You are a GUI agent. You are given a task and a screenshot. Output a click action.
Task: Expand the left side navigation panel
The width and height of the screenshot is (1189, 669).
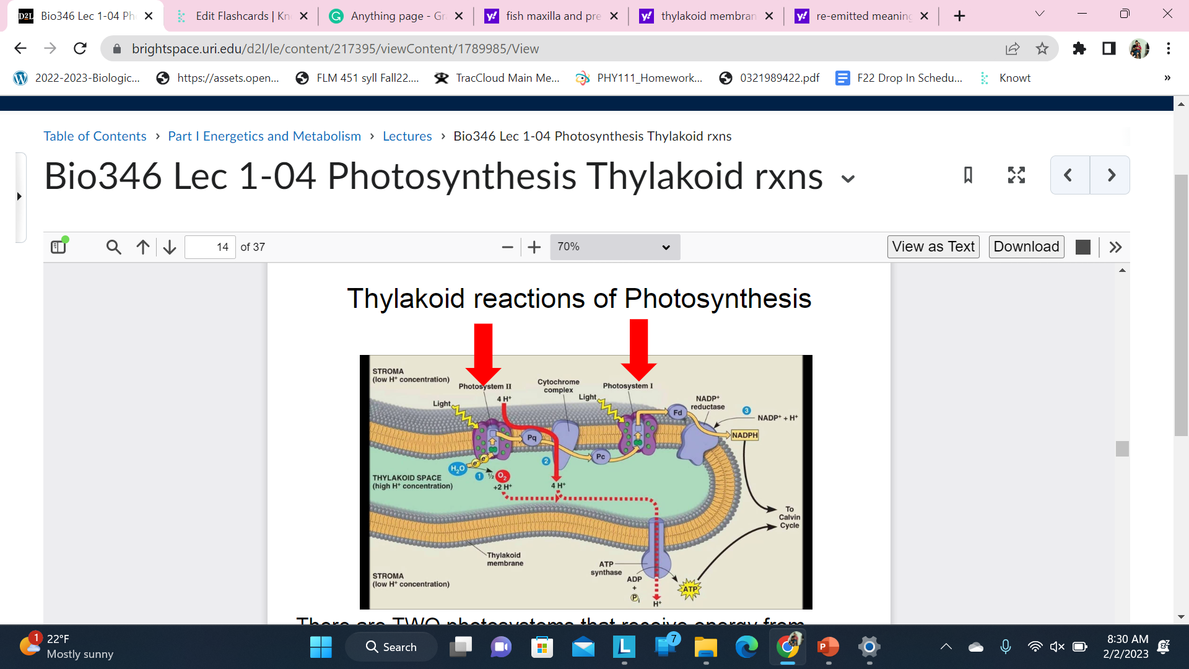19,196
